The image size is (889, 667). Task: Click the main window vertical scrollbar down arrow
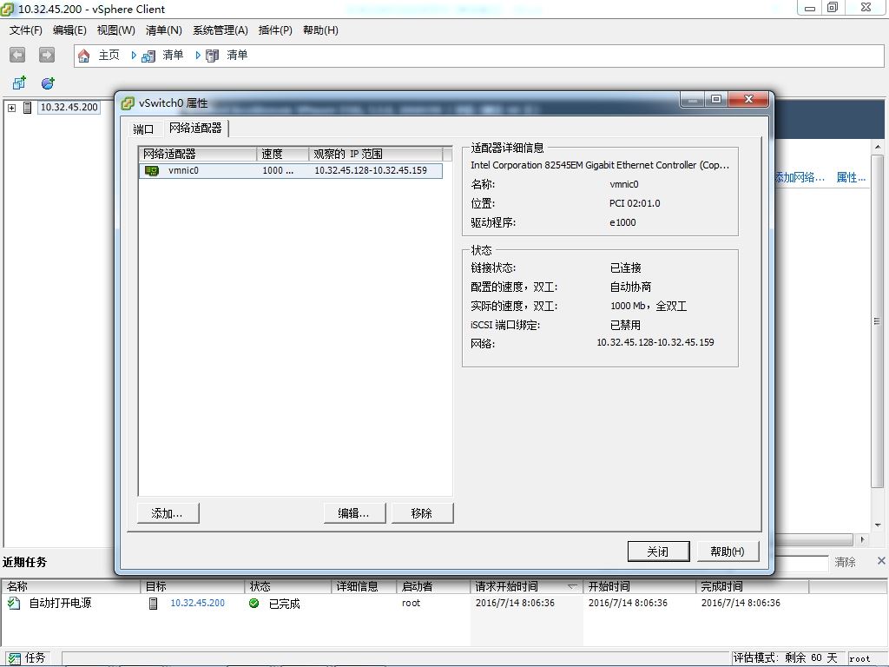coord(878,525)
